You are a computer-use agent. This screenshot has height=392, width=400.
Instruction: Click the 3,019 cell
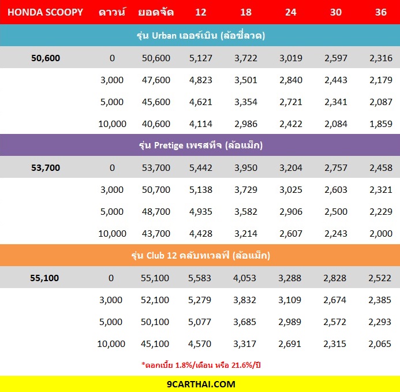(291, 58)
